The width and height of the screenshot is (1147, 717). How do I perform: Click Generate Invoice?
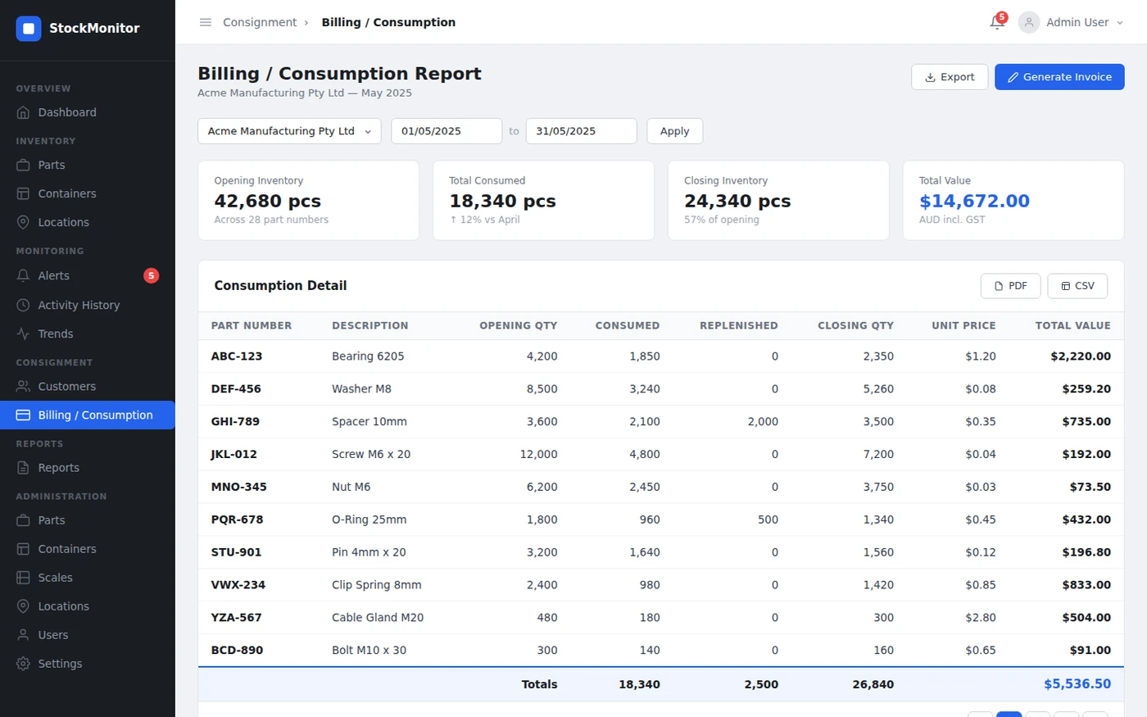coord(1059,77)
